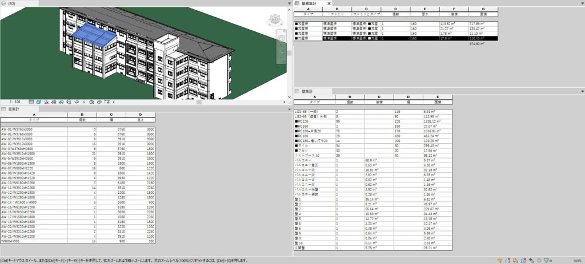Close the 屋根集計 schedule tab
The height and width of the screenshot is (264, 585).
[329, 3]
